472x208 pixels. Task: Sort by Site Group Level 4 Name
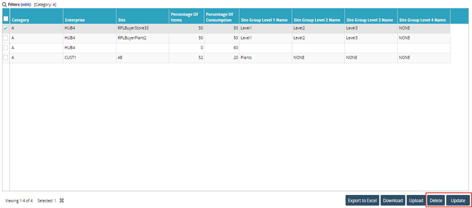click(x=424, y=16)
